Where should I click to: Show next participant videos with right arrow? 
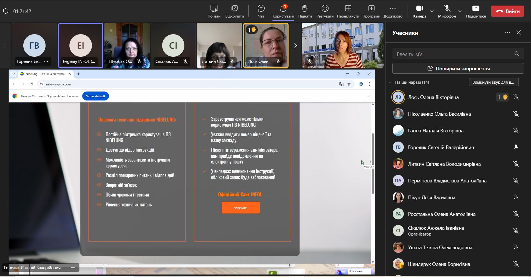coord(295,46)
